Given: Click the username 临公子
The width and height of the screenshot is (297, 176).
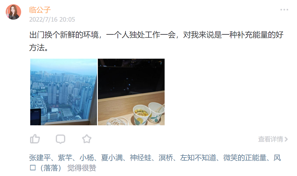Looking at the screenshot, I should coord(40,10).
